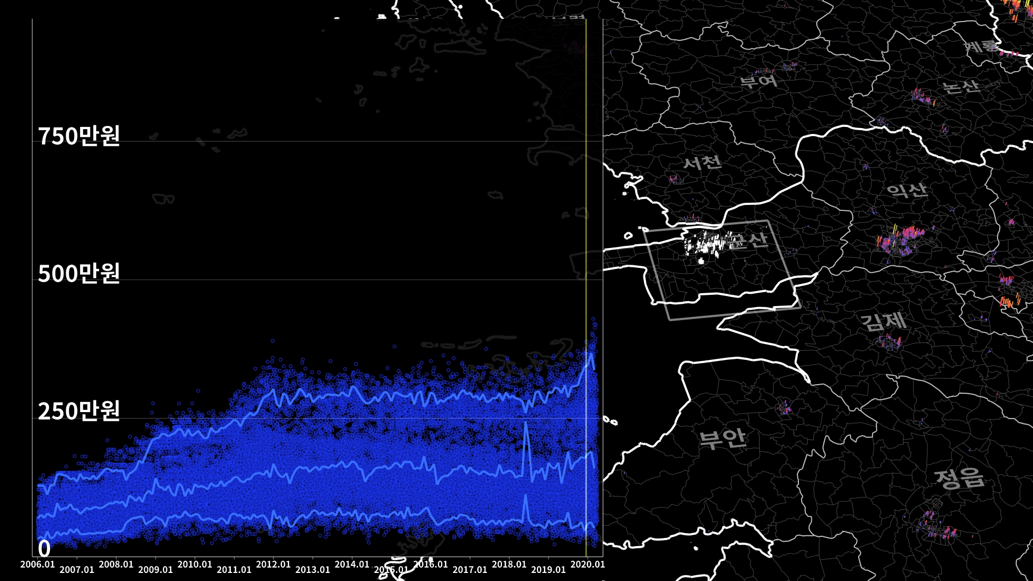Select the 2012.01 time axis label
This screenshot has height=581, width=1033.
coord(273,564)
